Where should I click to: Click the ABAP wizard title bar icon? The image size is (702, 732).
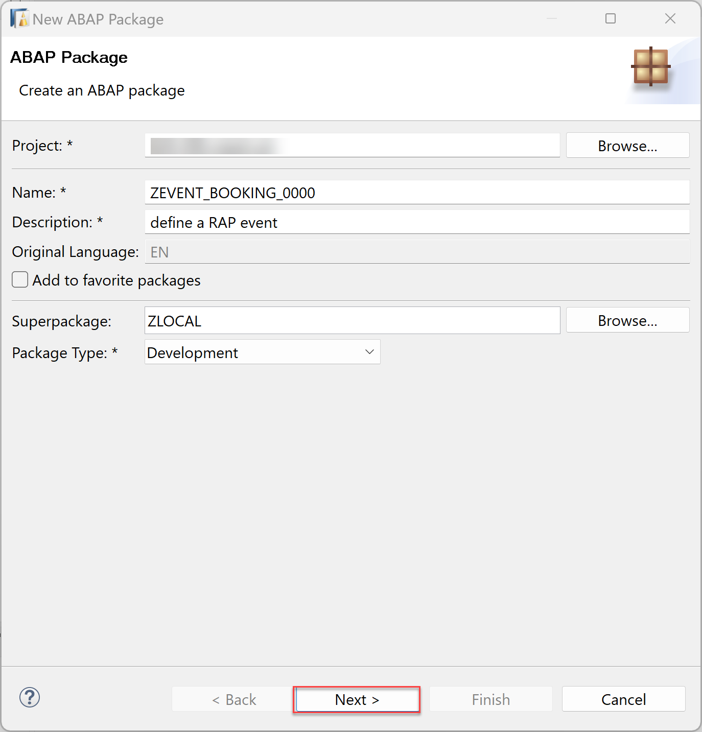tap(19, 19)
